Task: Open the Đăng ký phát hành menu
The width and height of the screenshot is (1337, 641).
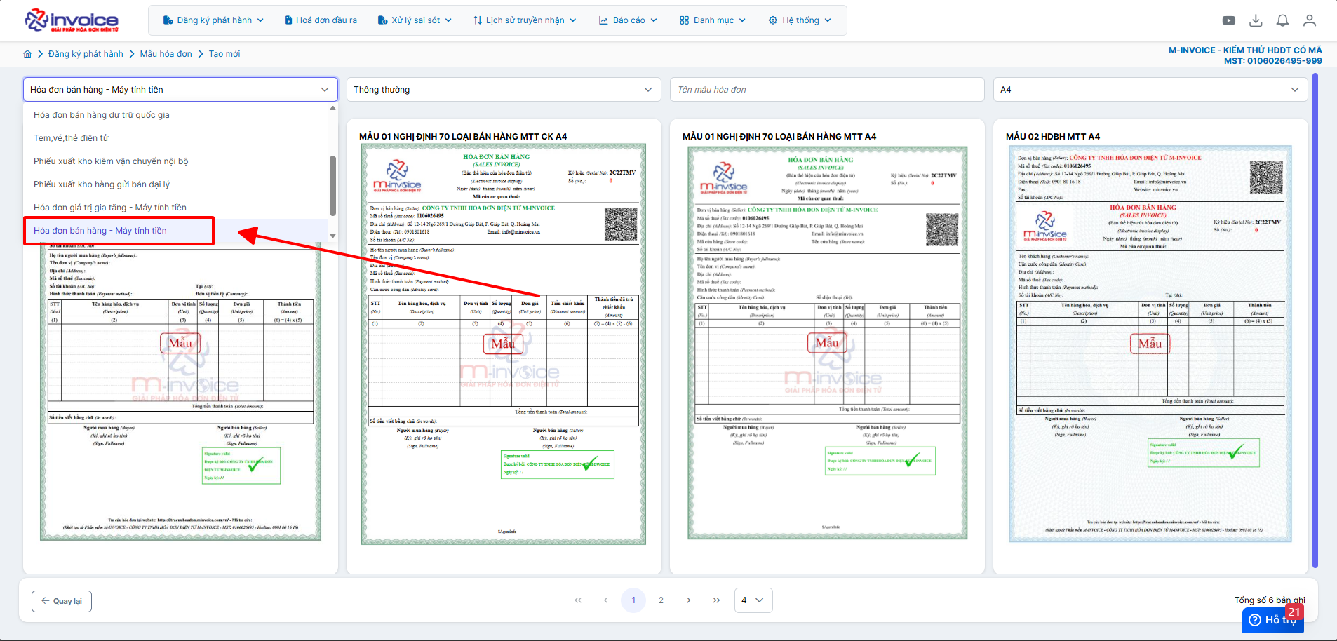Action: pos(213,20)
